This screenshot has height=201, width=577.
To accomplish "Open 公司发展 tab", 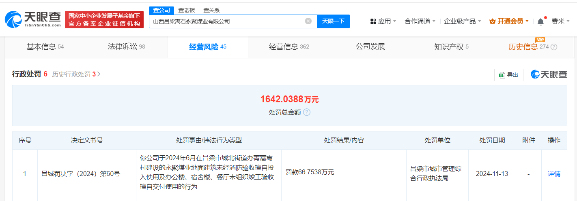I will pyautogui.click(x=370, y=47).
